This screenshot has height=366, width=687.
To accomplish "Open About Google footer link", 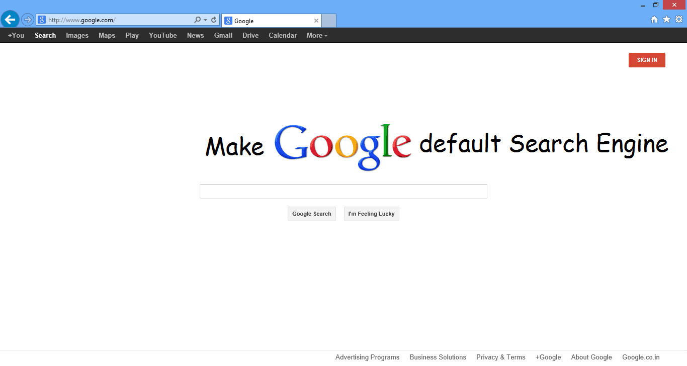I will click(591, 357).
